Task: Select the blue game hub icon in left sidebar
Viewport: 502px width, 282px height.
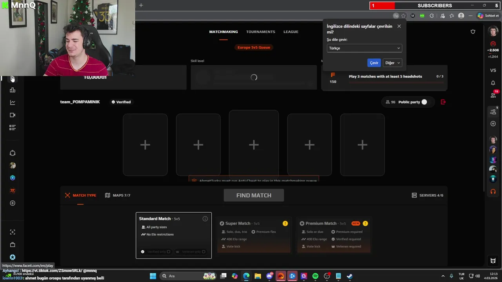Action: tap(13, 178)
